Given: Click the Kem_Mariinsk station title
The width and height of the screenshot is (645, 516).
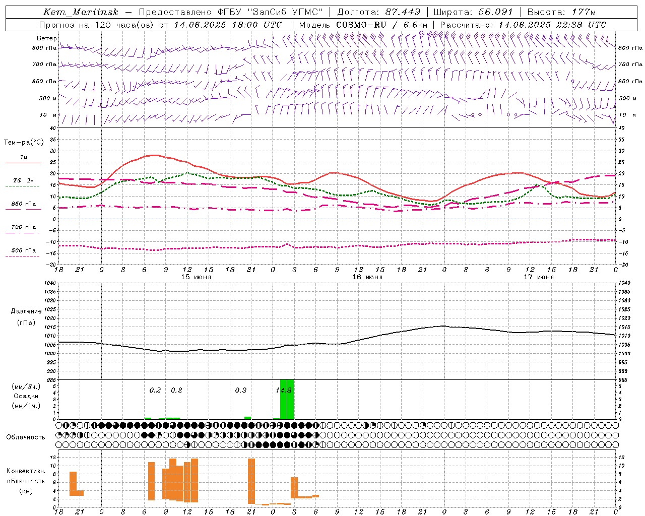Looking at the screenshot, I should coord(81,12).
